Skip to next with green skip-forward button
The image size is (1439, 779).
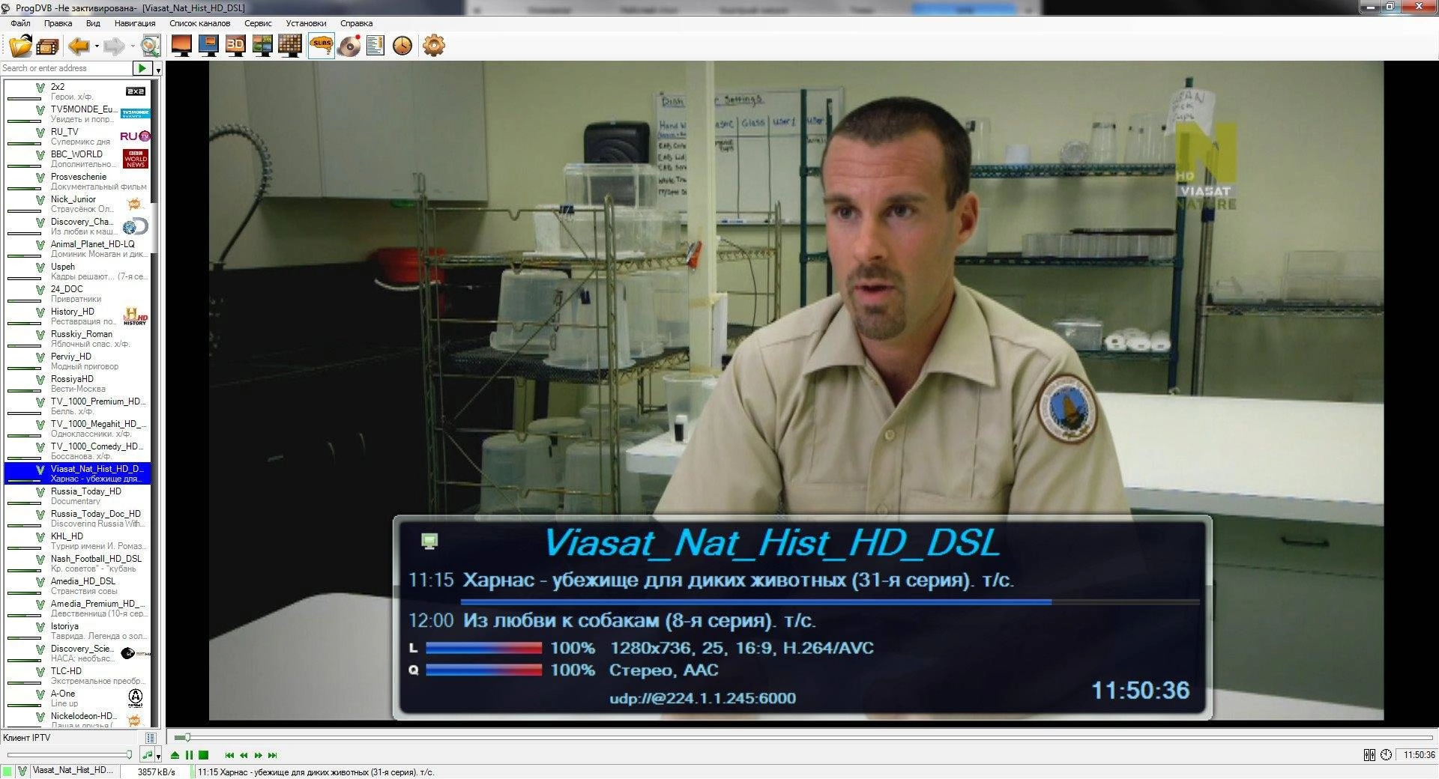pos(272,755)
